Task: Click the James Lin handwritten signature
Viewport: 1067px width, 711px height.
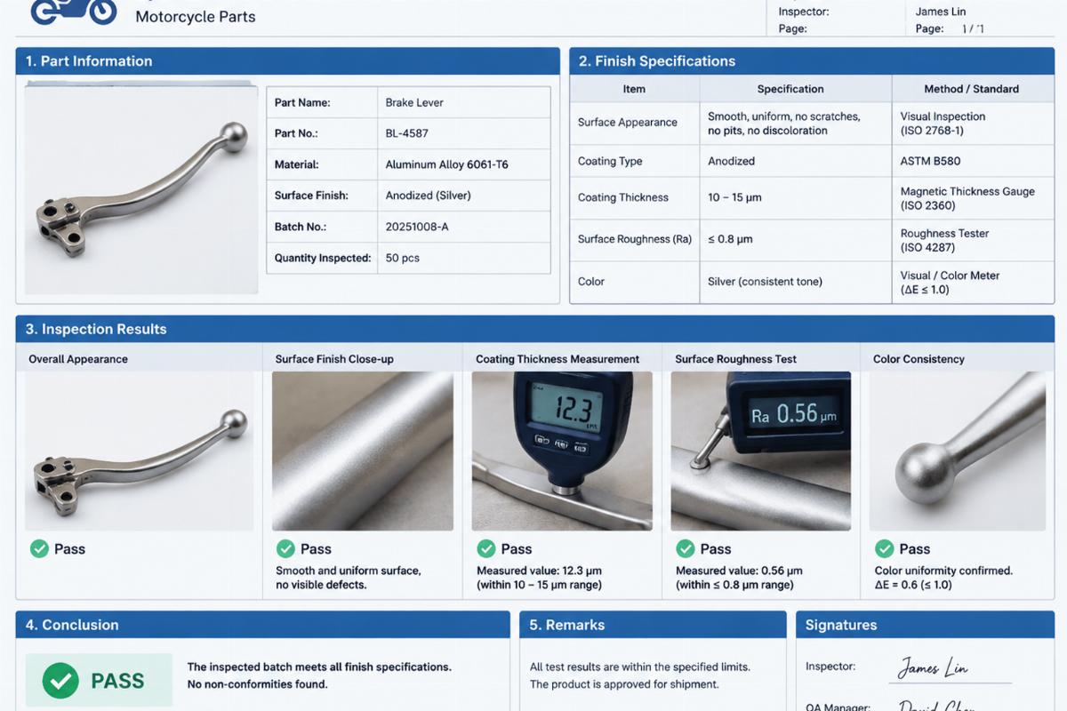Action: click(933, 667)
